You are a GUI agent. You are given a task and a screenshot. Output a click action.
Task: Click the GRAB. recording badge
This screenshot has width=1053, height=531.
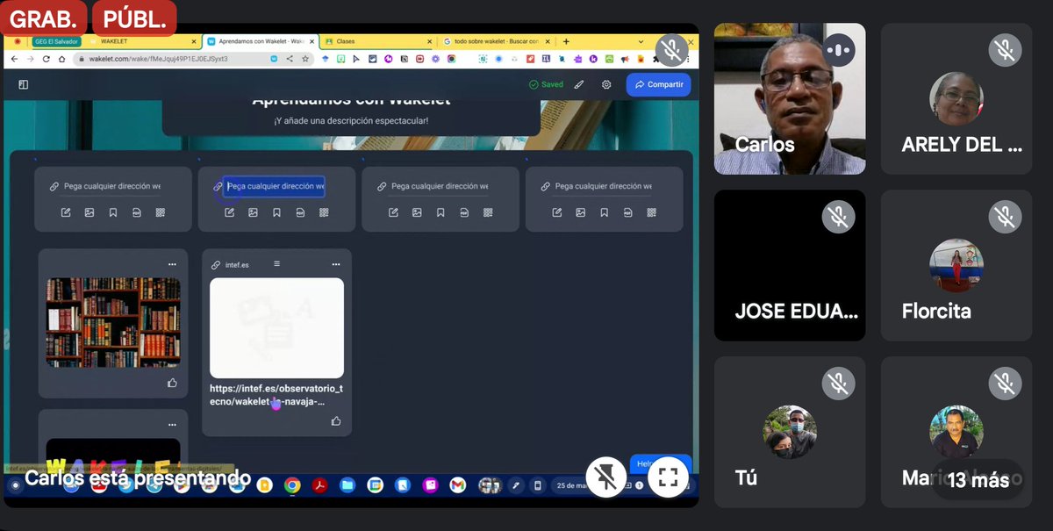(43, 18)
